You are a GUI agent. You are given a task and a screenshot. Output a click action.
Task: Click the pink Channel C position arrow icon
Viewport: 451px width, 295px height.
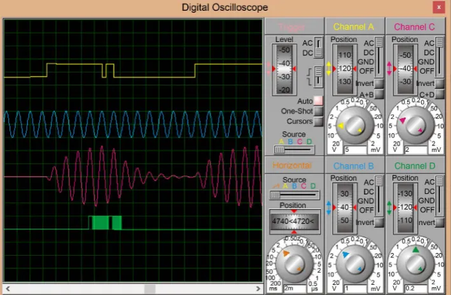[x=389, y=69]
